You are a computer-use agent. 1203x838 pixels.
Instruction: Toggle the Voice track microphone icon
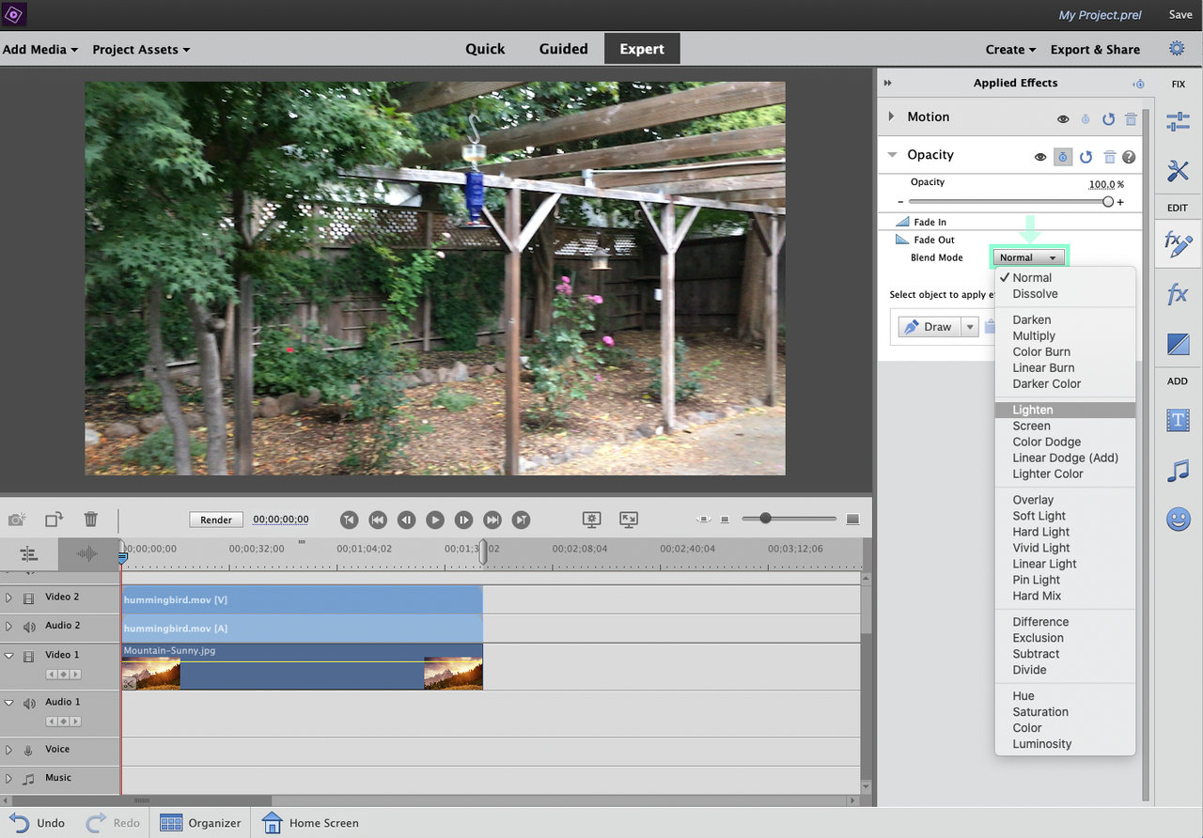[x=28, y=750]
